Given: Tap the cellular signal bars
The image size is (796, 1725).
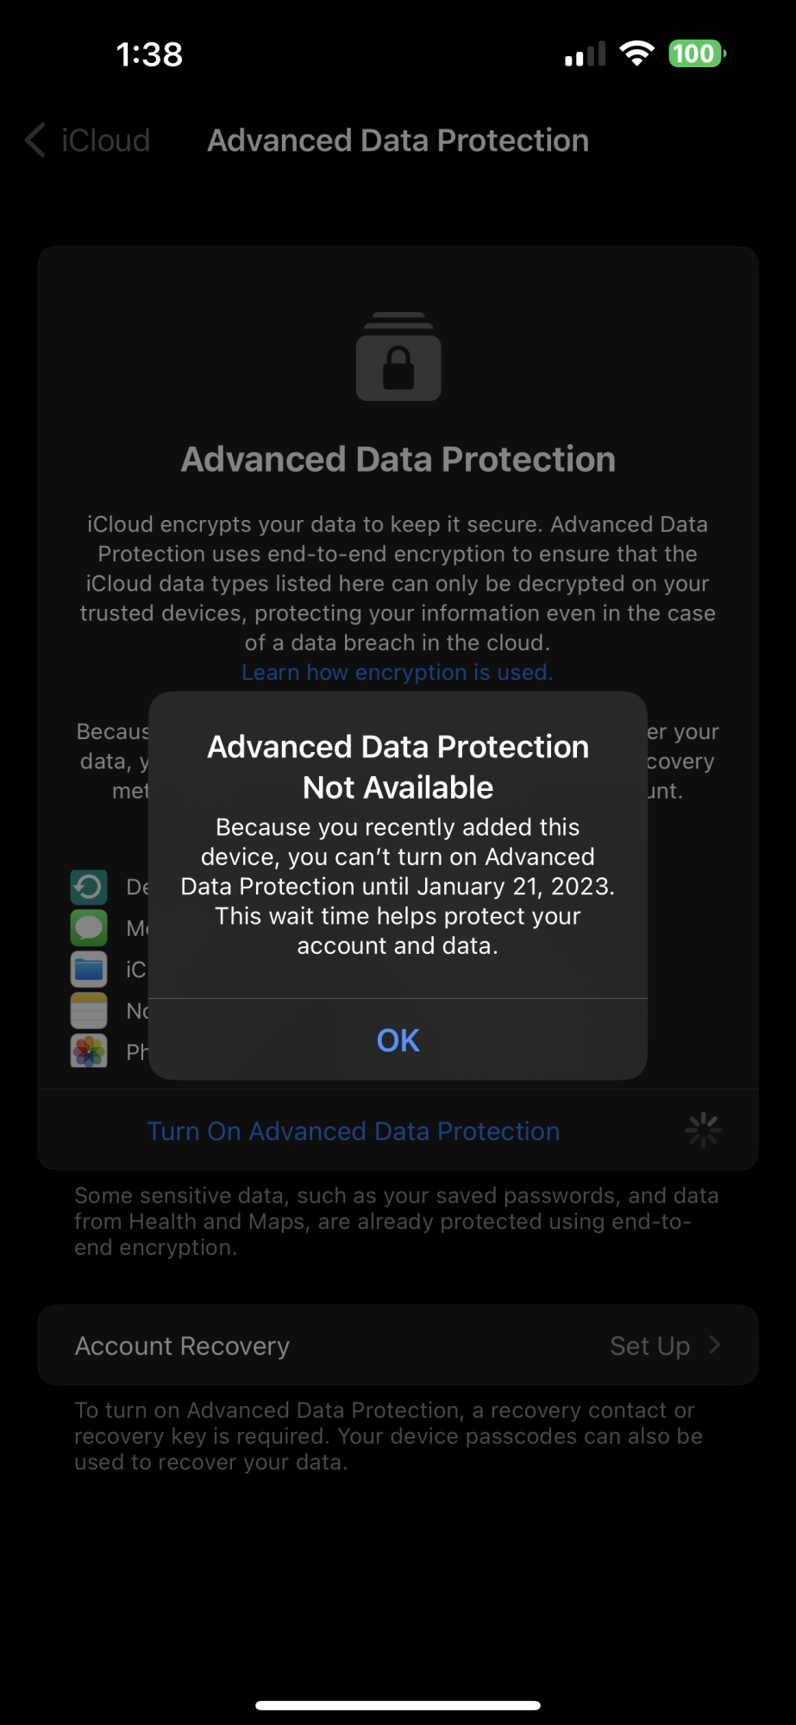Looking at the screenshot, I should (x=586, y=54).
